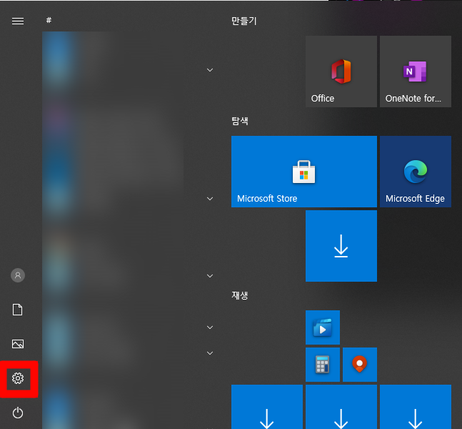
Task: Open the Calculator tile
Action: 323,365
